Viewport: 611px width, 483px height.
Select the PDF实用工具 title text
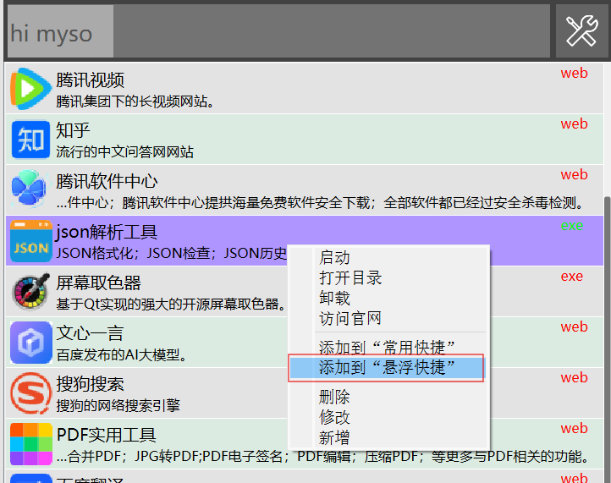[x=107, y=435]
